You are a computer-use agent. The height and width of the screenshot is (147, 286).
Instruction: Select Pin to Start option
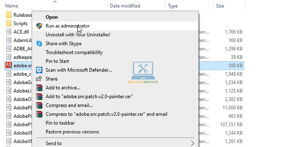pos(57,61)
